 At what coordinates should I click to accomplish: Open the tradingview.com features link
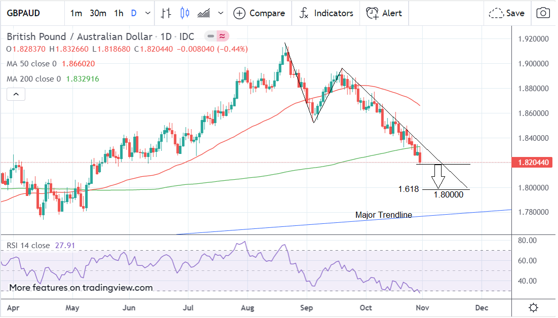(81, 288)
